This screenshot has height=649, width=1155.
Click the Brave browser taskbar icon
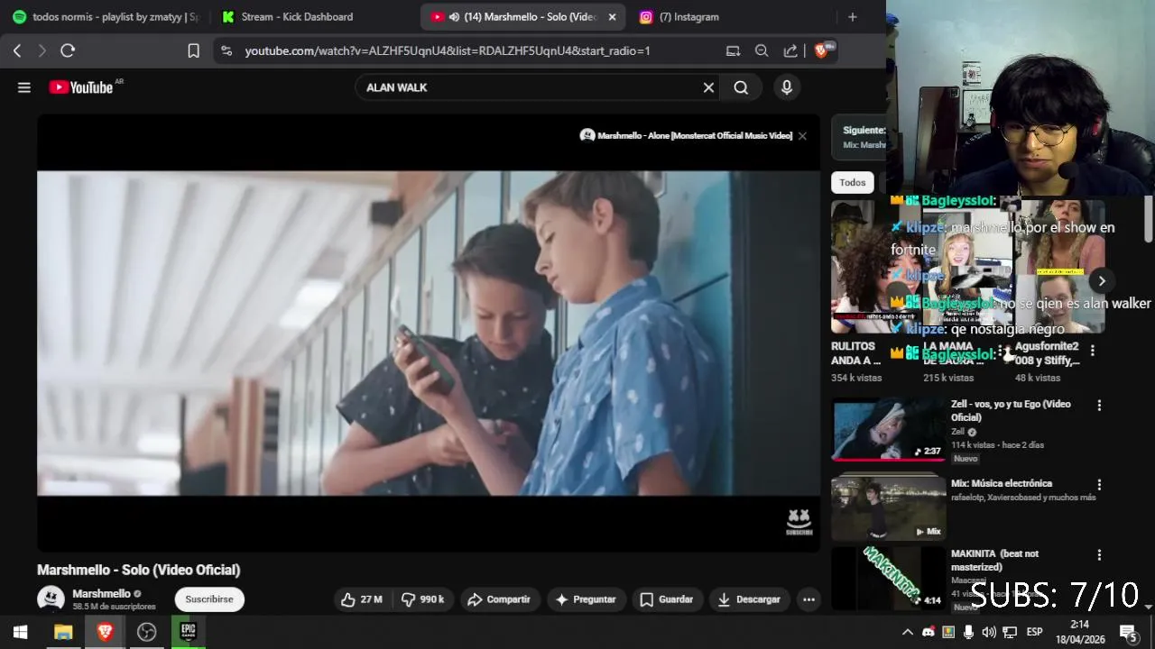click(105, 632)
